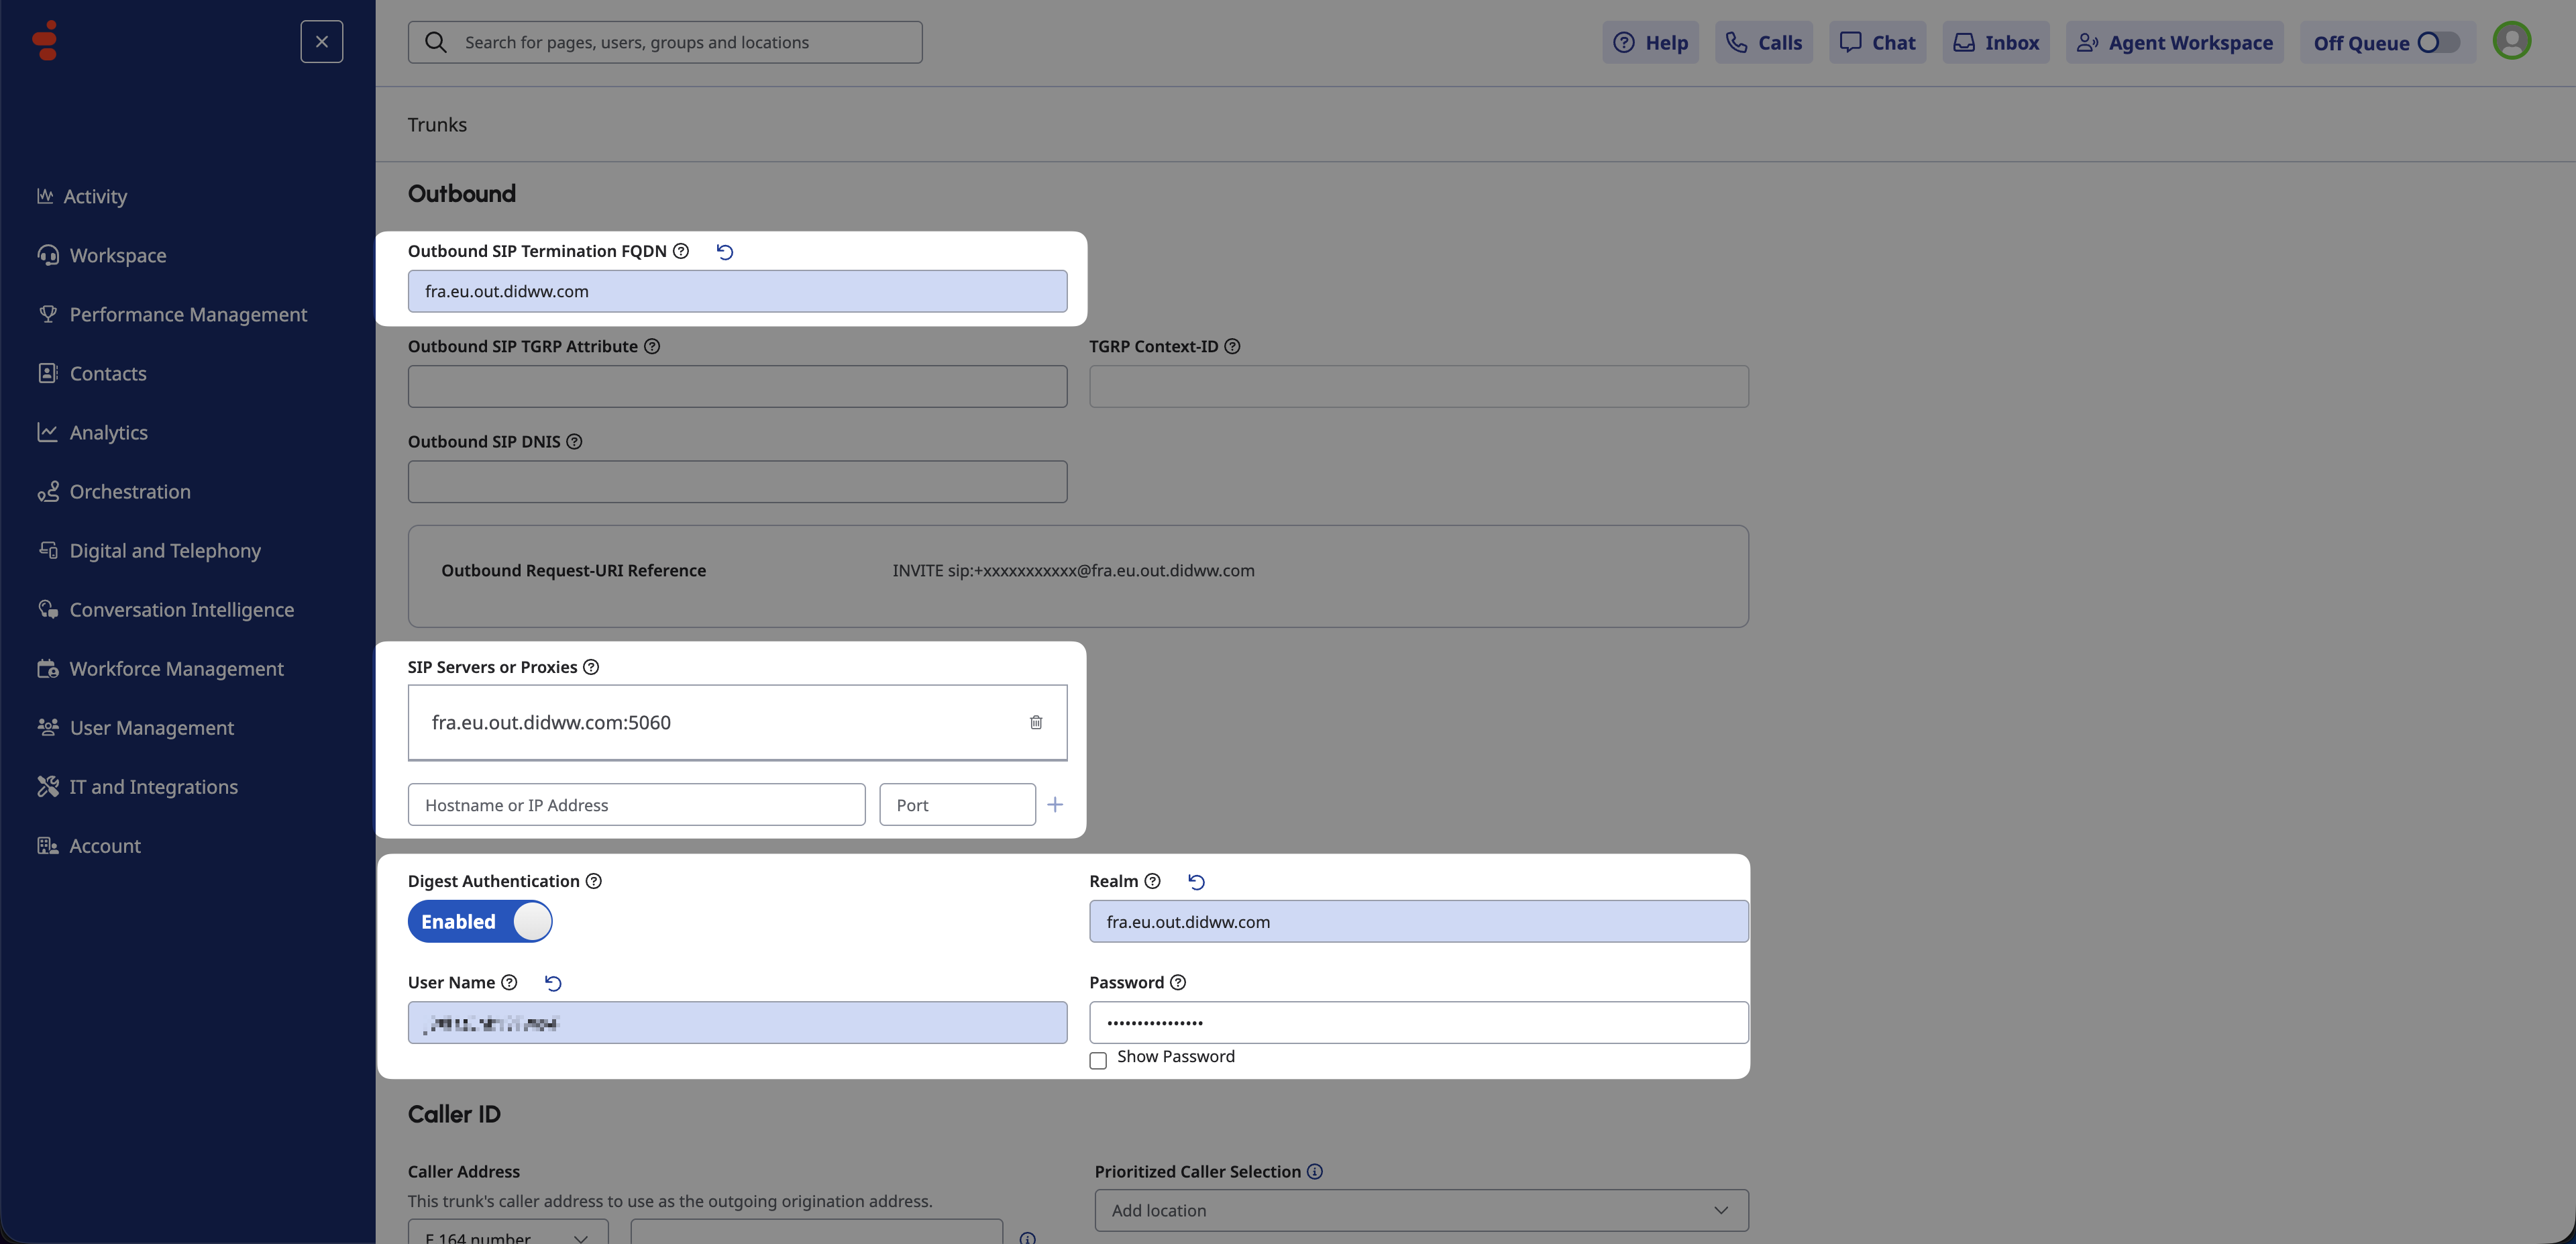Click info icon next to Prioritized Caller Selection
Image resolution: width=2576 pixels, height=1244 pixels.
1315,1171
